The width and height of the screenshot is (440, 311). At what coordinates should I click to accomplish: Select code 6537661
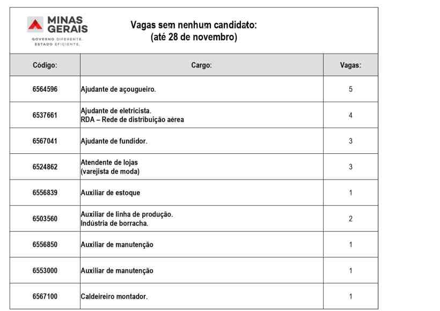pyautogui.click(x=45, y=115)
